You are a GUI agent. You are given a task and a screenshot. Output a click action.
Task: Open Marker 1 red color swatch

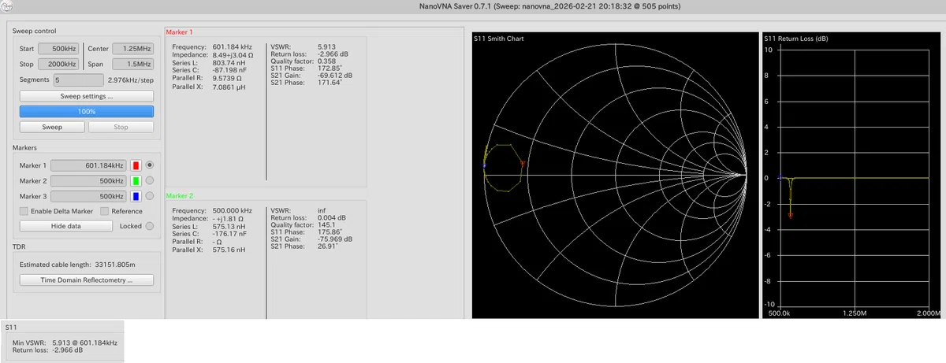[x=136, y=165]
